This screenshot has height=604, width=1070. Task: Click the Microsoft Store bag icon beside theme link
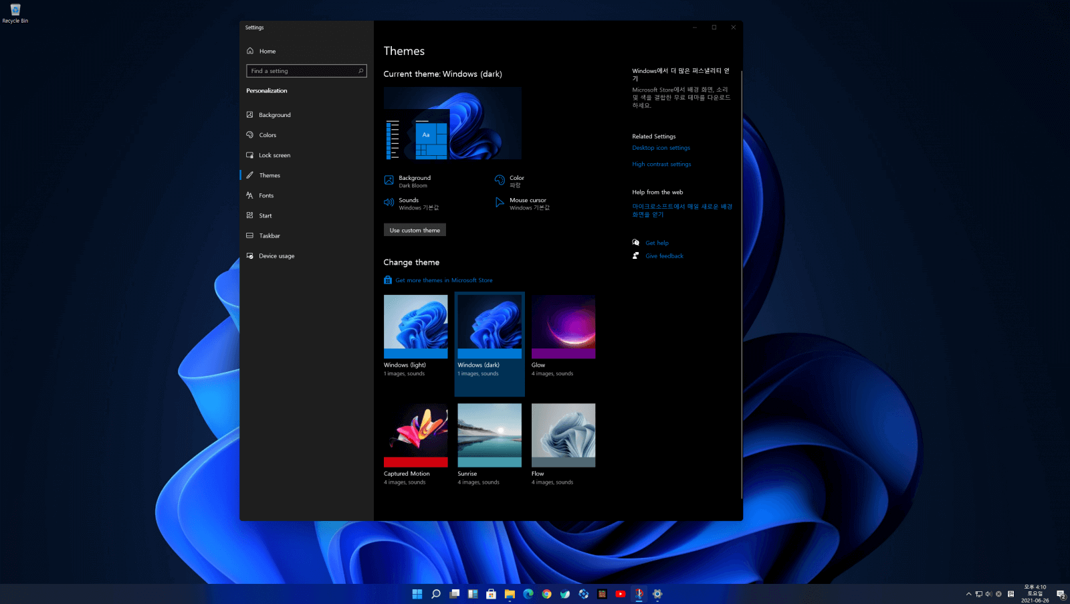388,280
